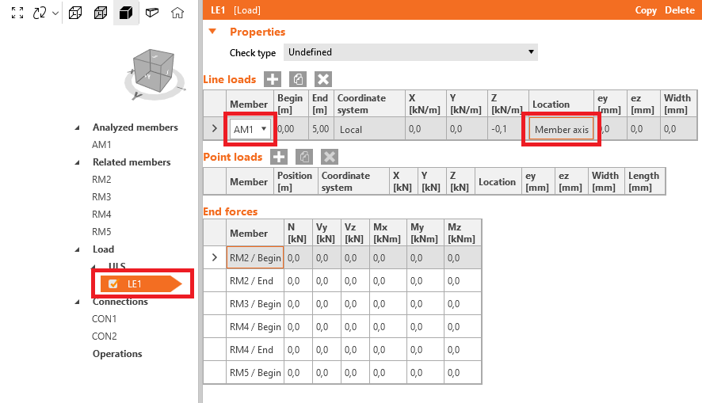
Task: Click the Local coordinate system cell
Action: point(369,129)
